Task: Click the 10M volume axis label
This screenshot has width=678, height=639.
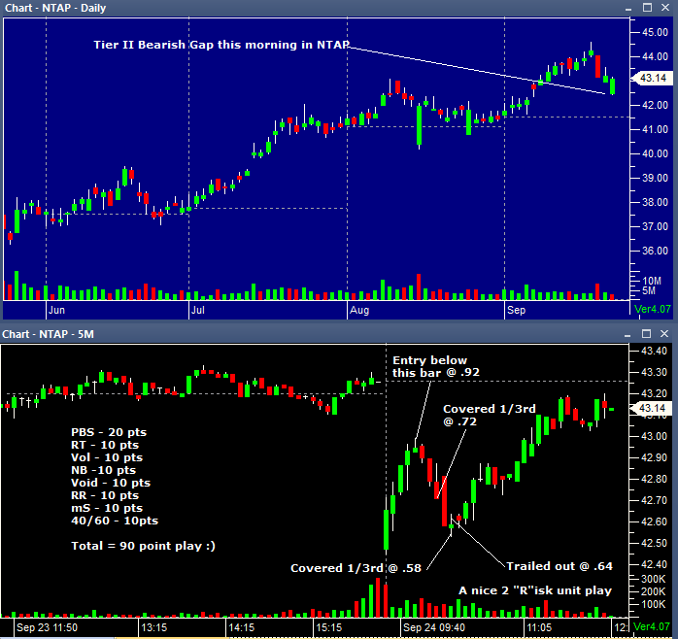Action: click(x=652, y=281)
